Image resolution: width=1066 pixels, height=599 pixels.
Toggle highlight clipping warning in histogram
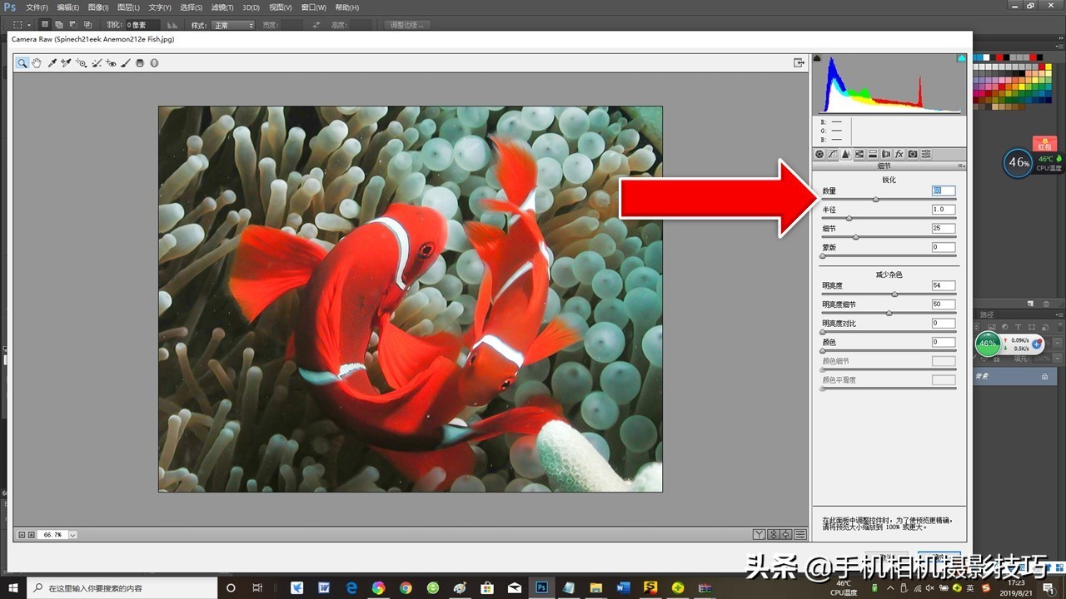tap(962, 58)
